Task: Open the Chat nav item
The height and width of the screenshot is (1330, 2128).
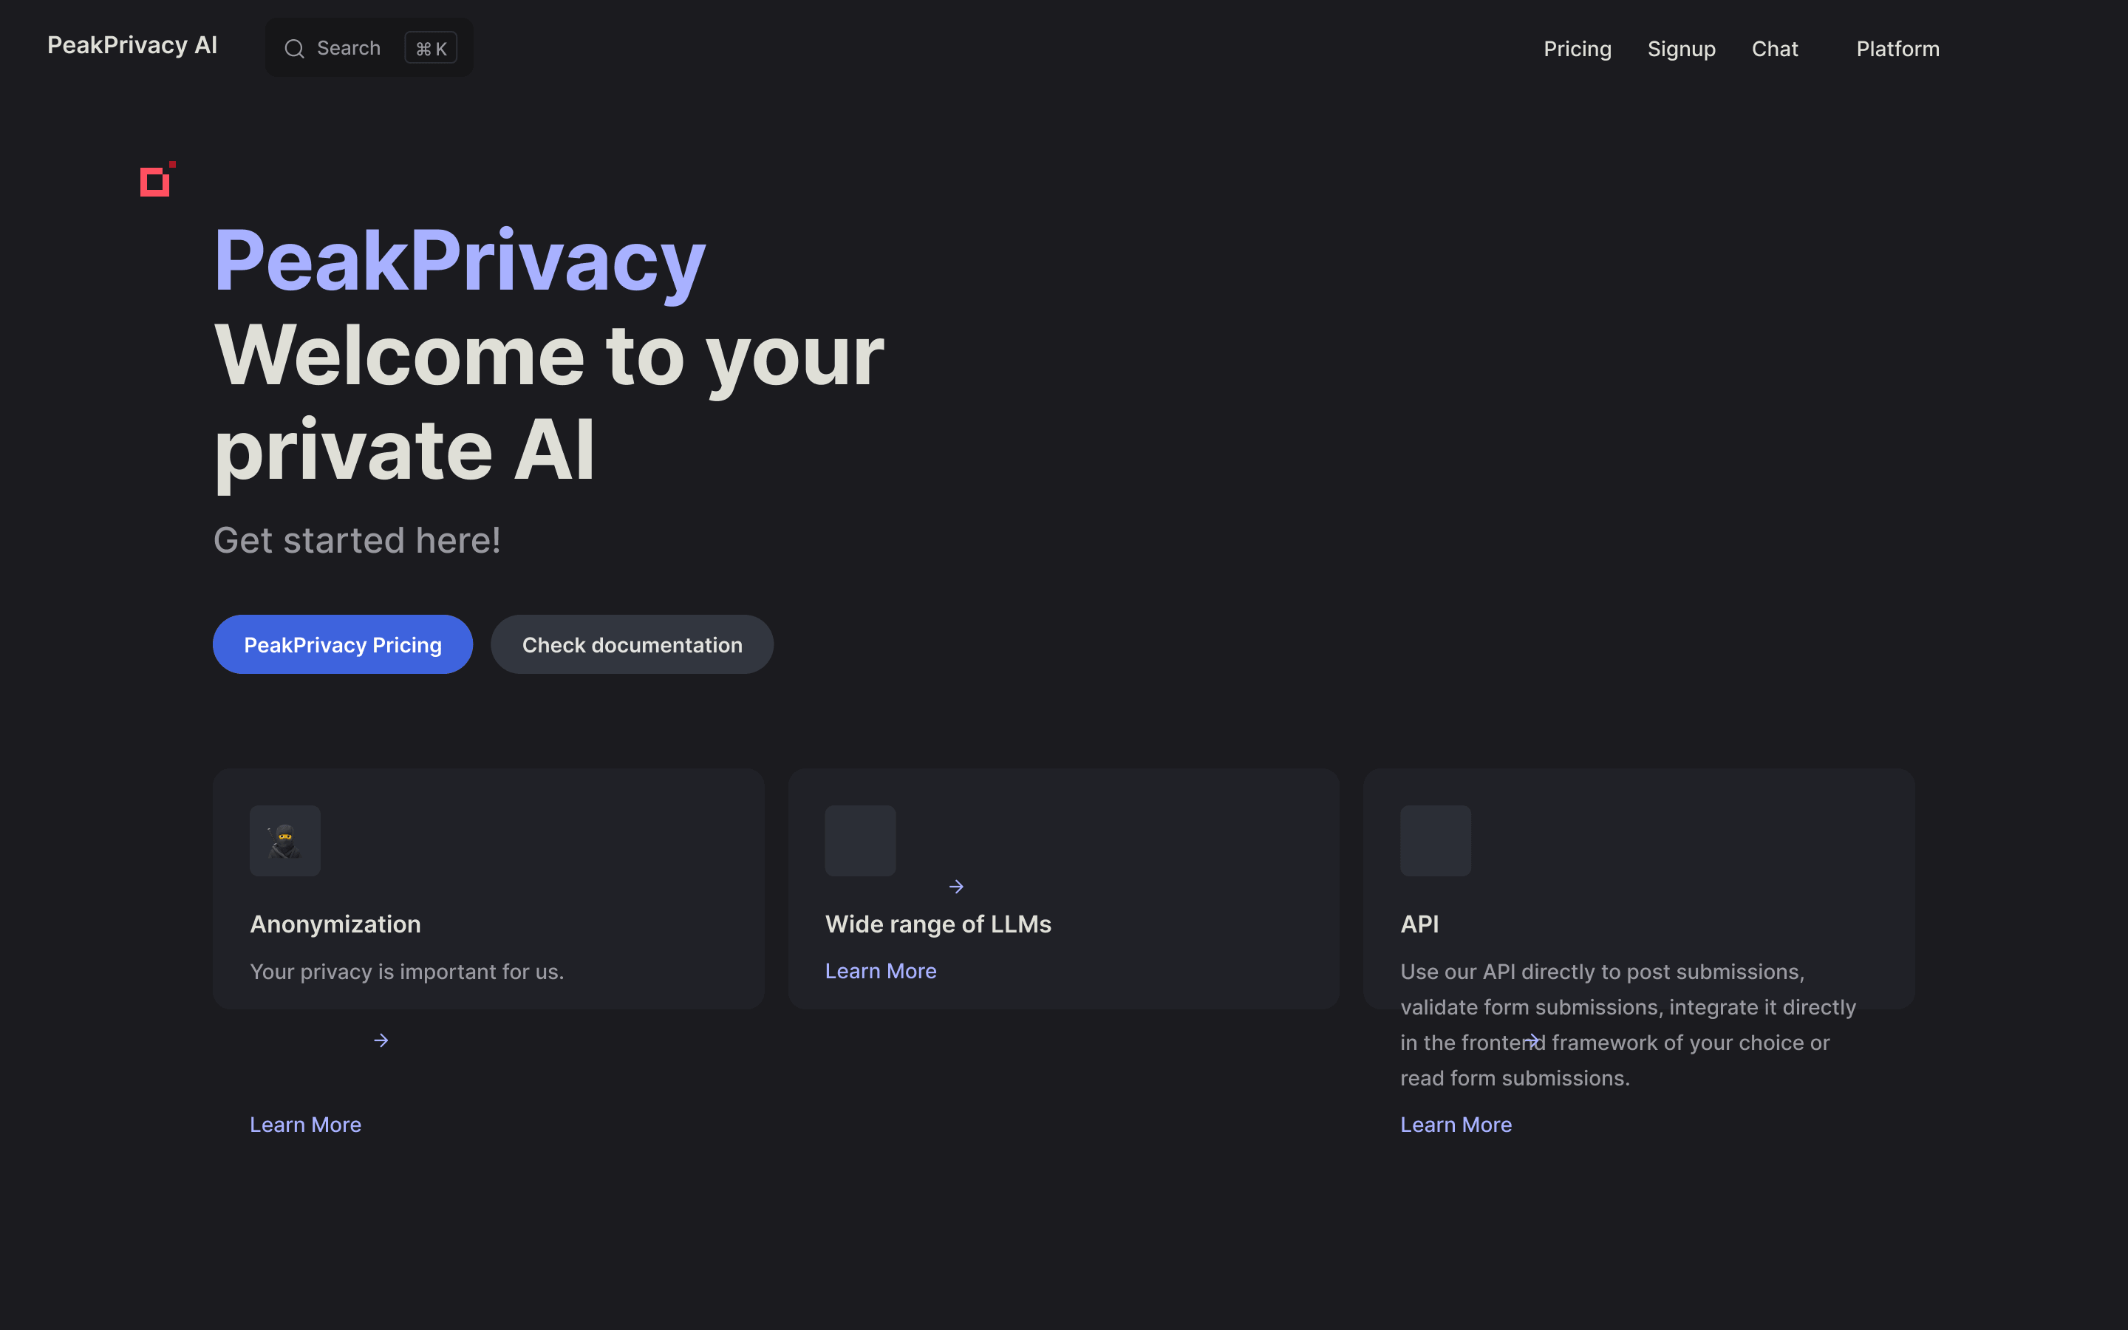Action: 1775,50
